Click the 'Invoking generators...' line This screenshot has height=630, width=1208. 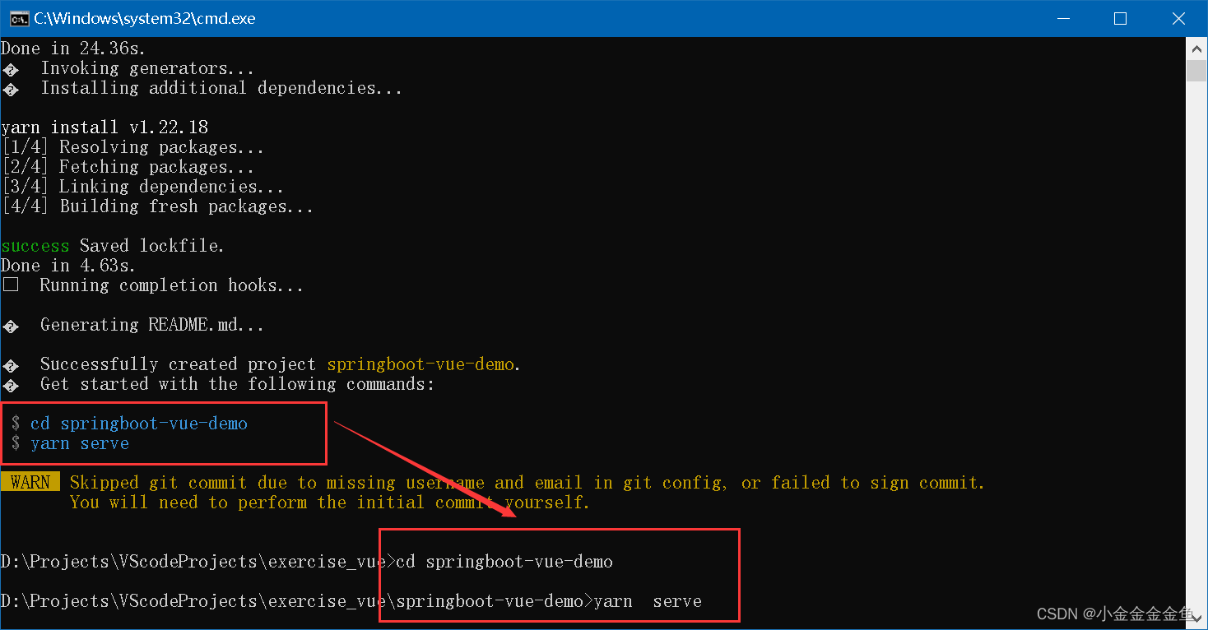[x=147, y=68]
